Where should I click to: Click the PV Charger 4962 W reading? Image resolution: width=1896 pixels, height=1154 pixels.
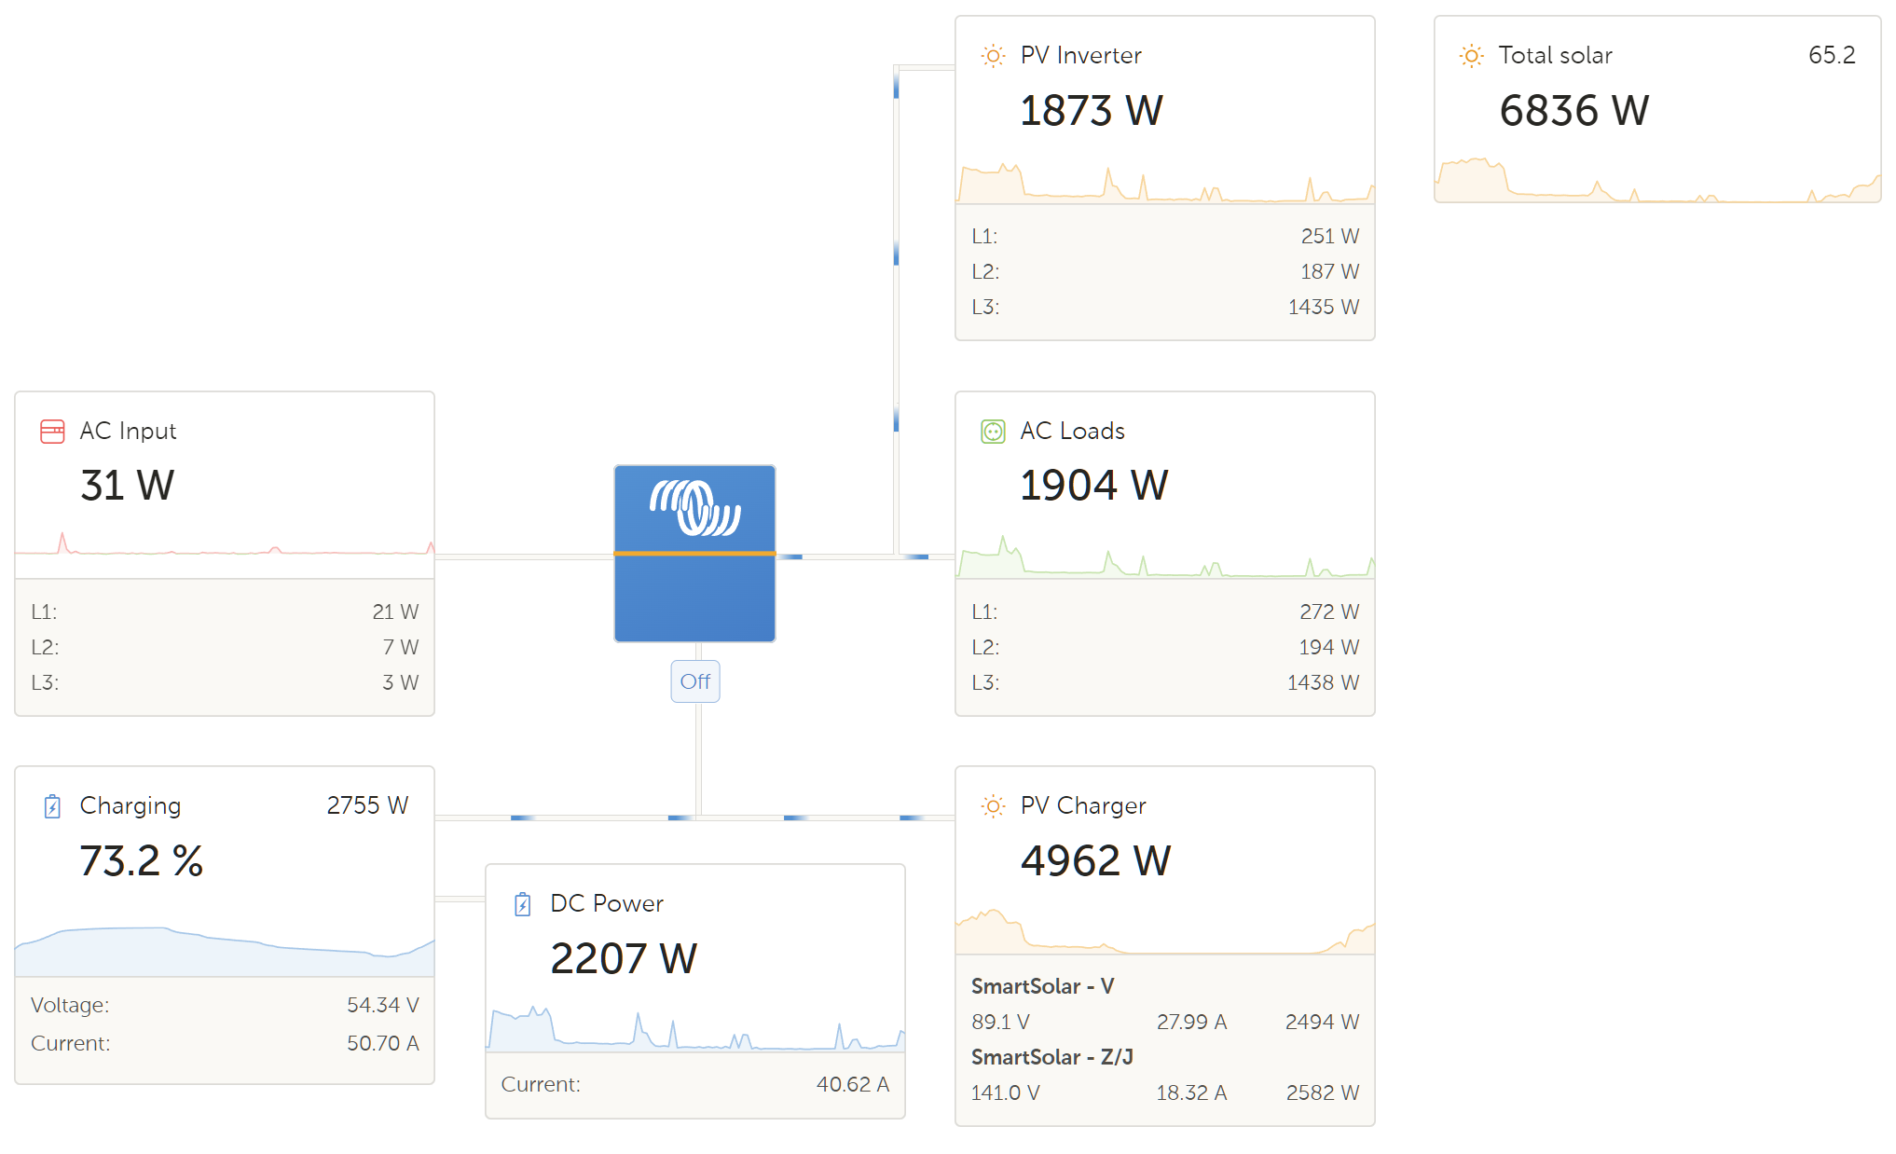pos(1095,860)
